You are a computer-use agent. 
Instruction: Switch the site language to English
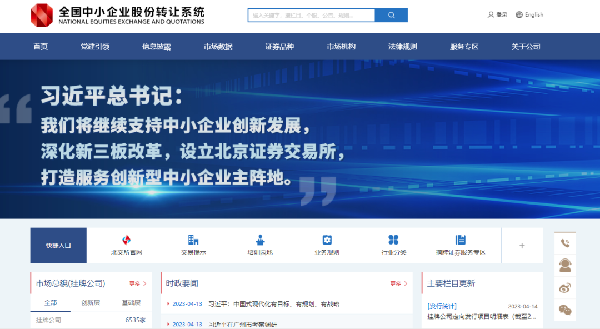(x=529, y=15)
